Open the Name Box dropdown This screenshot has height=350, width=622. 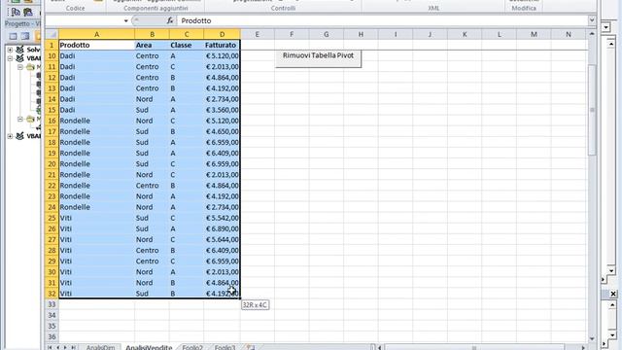(x=125, y=20)
